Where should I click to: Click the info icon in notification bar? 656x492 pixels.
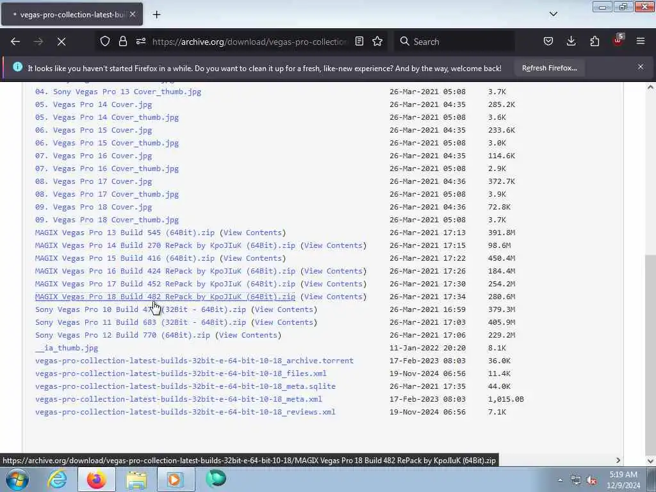coord(17,67)
